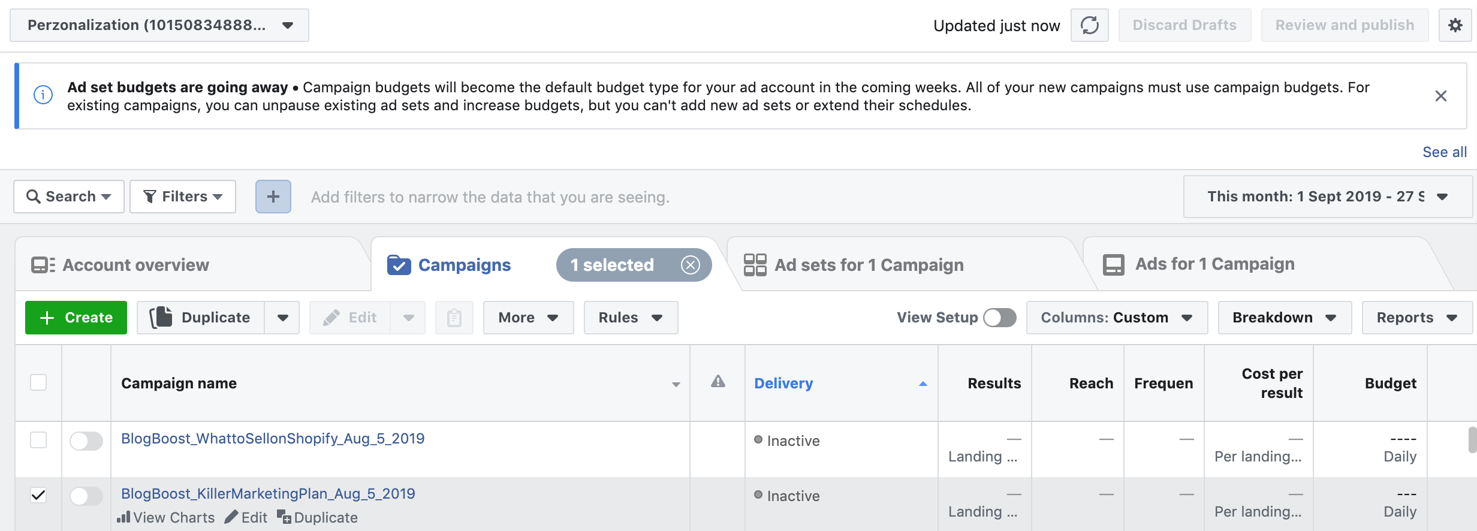Viewport: 1477px width, 531px height.
Task: Open the Perzonalization account dropdown
Action: (159, 25)
